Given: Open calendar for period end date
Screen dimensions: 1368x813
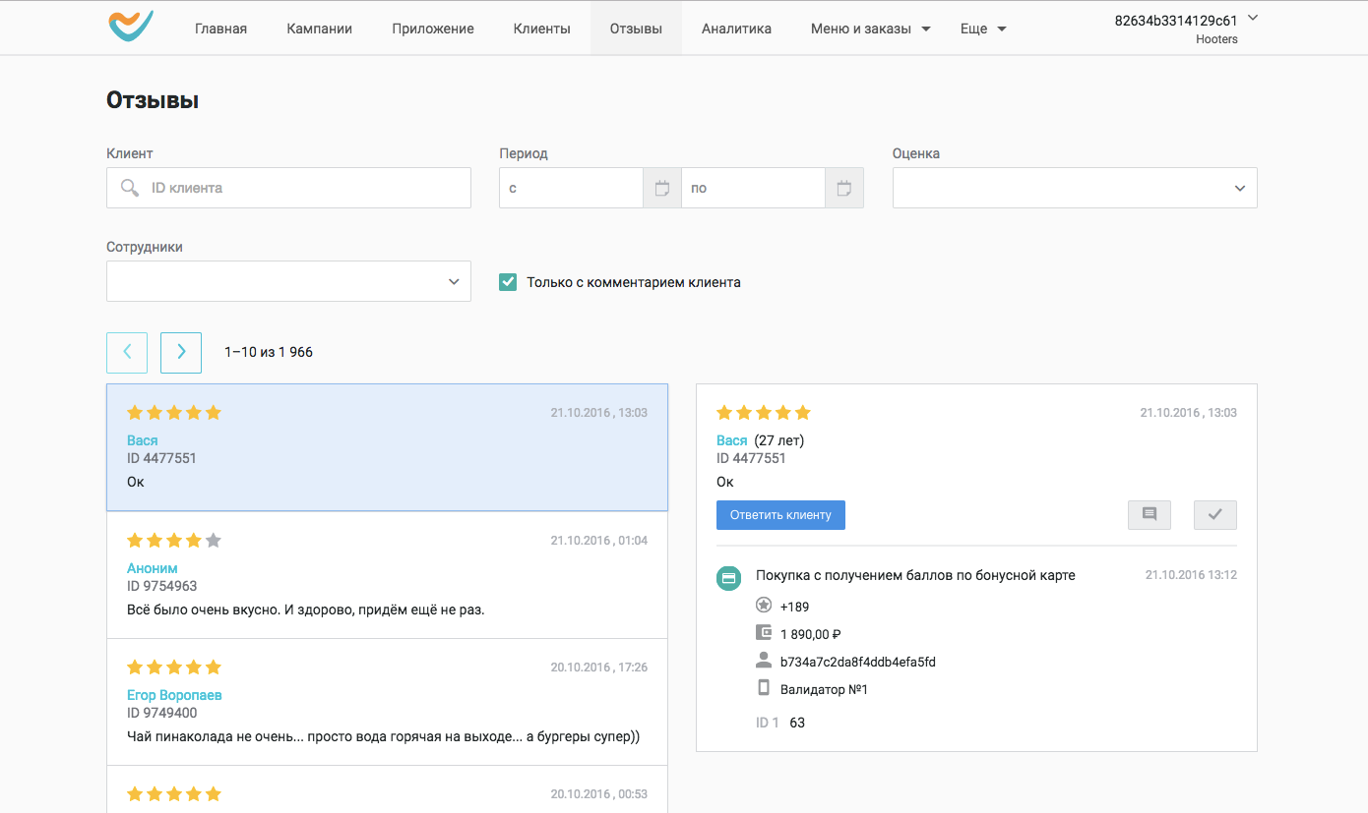Looking at the screenshot, I should [844, 188].
